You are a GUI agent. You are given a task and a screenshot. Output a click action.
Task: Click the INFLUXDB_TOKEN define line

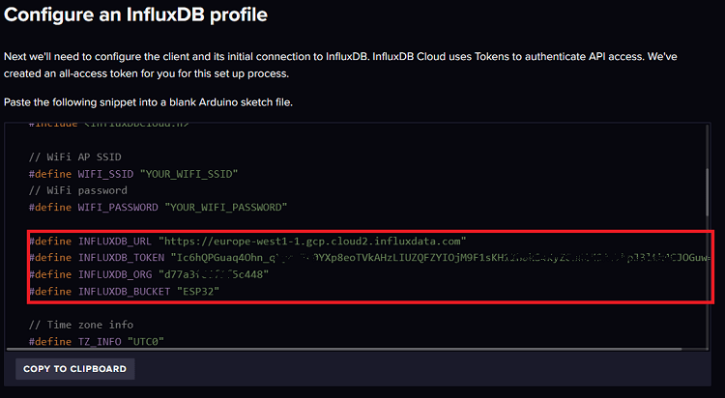(x=367, y=257)
